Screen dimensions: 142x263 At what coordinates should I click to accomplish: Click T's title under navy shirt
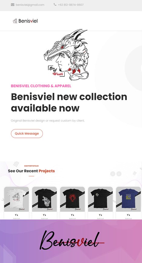[x=128, y=215]
